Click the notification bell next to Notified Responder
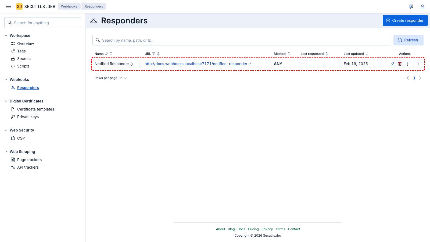The height and width of the screenshot is (242, 430). pos(132,64)
